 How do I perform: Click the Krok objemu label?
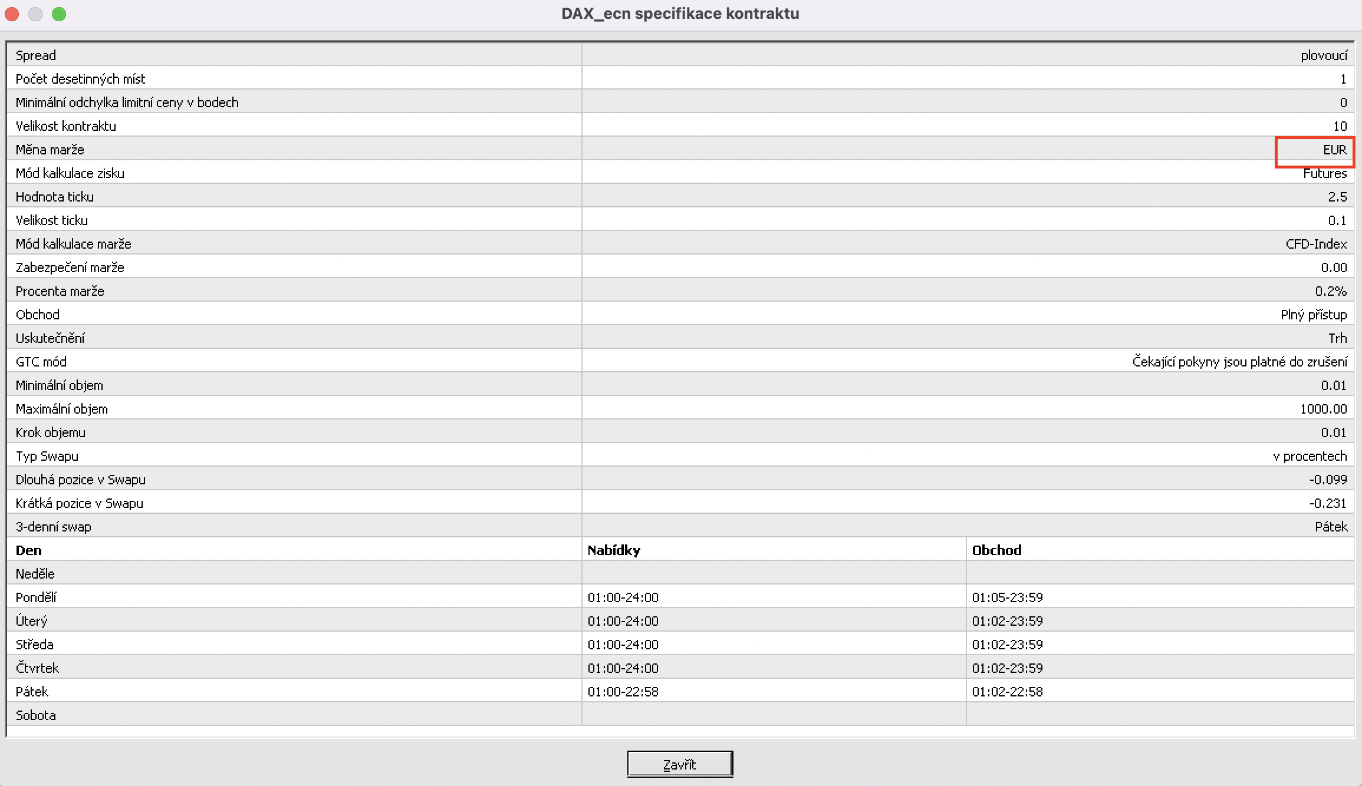pos(51,432)
